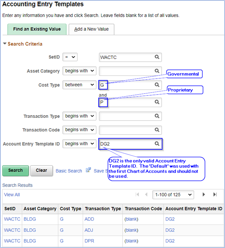Open Asset Category lookup search icon
Image resolution: width=225 pixels, height=248 pixels.
[x=157, y=71]
